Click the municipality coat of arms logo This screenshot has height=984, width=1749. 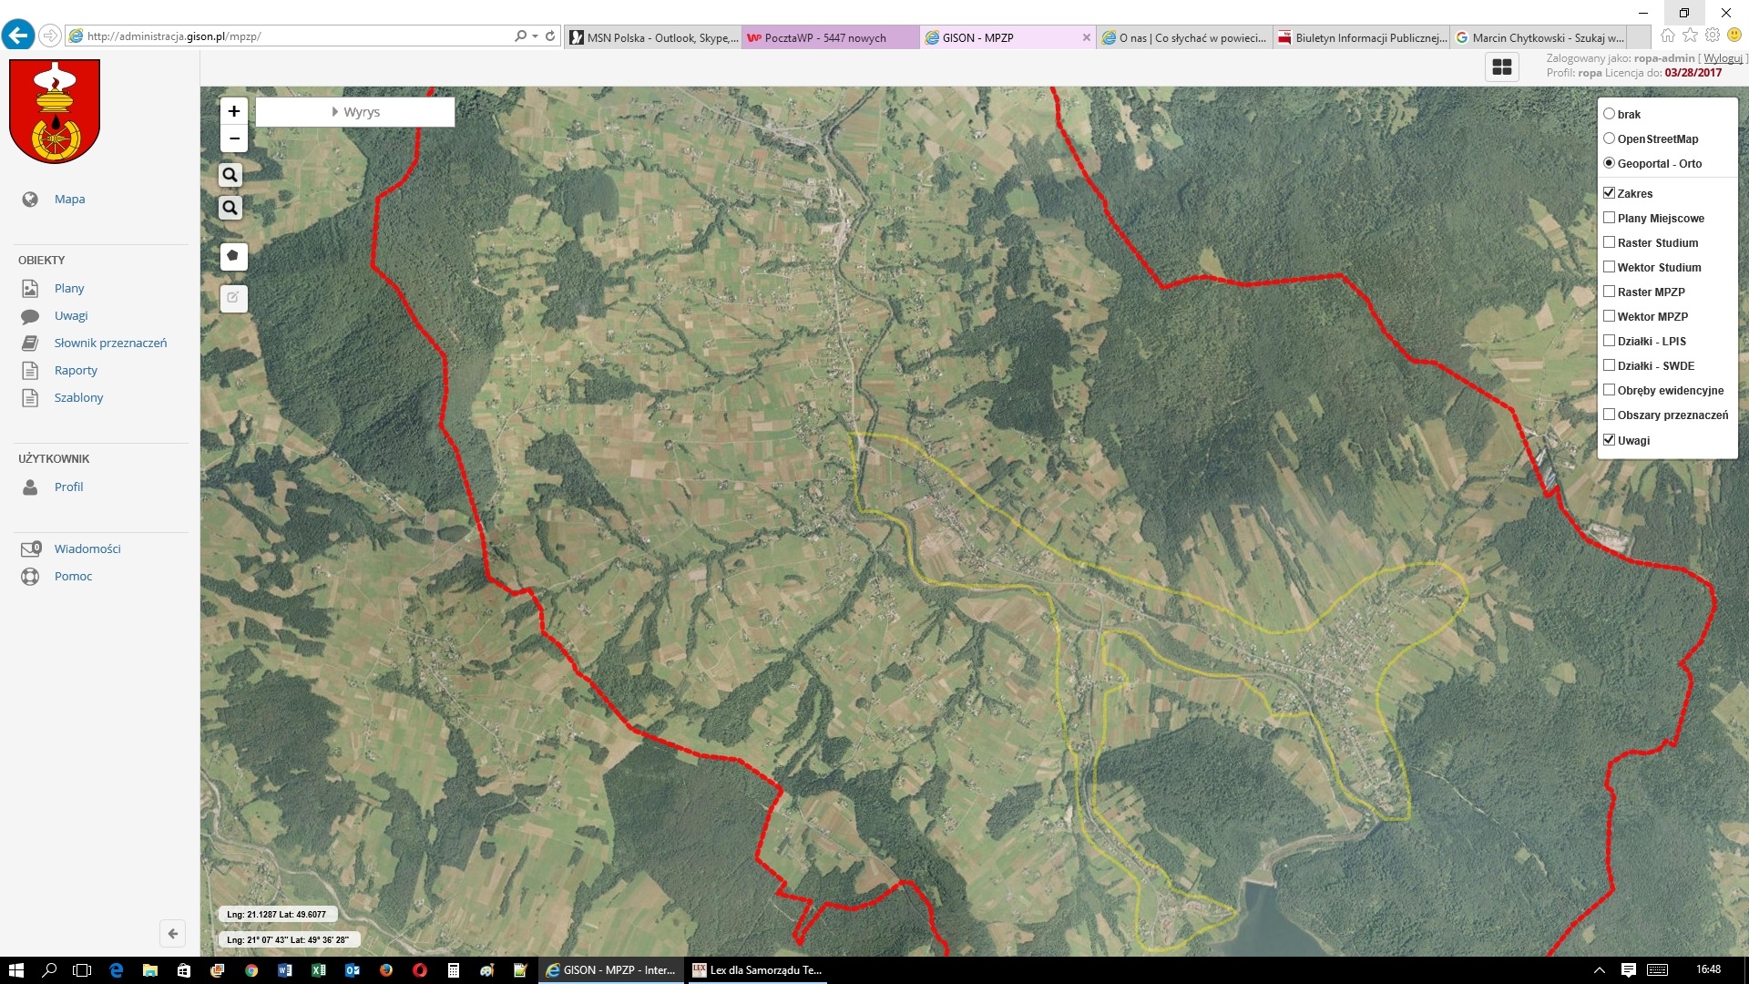point(55,111)
